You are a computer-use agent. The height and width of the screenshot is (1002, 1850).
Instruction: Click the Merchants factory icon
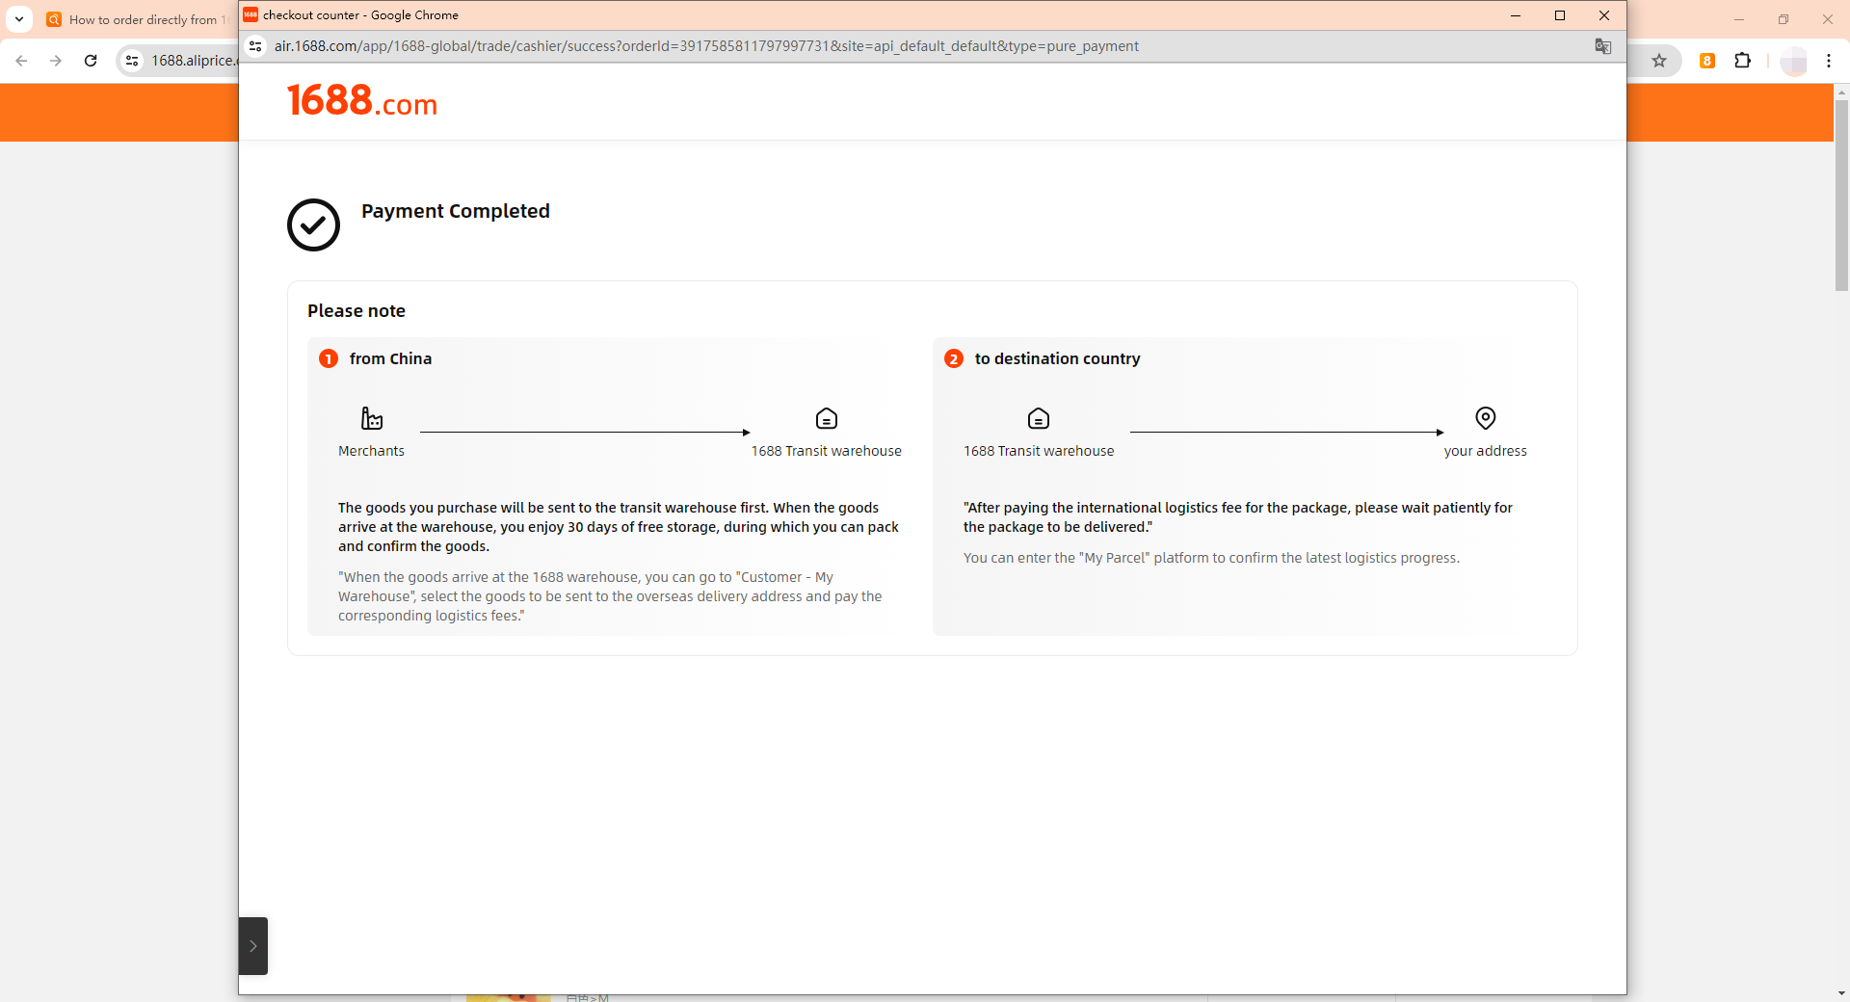(371, 418)
